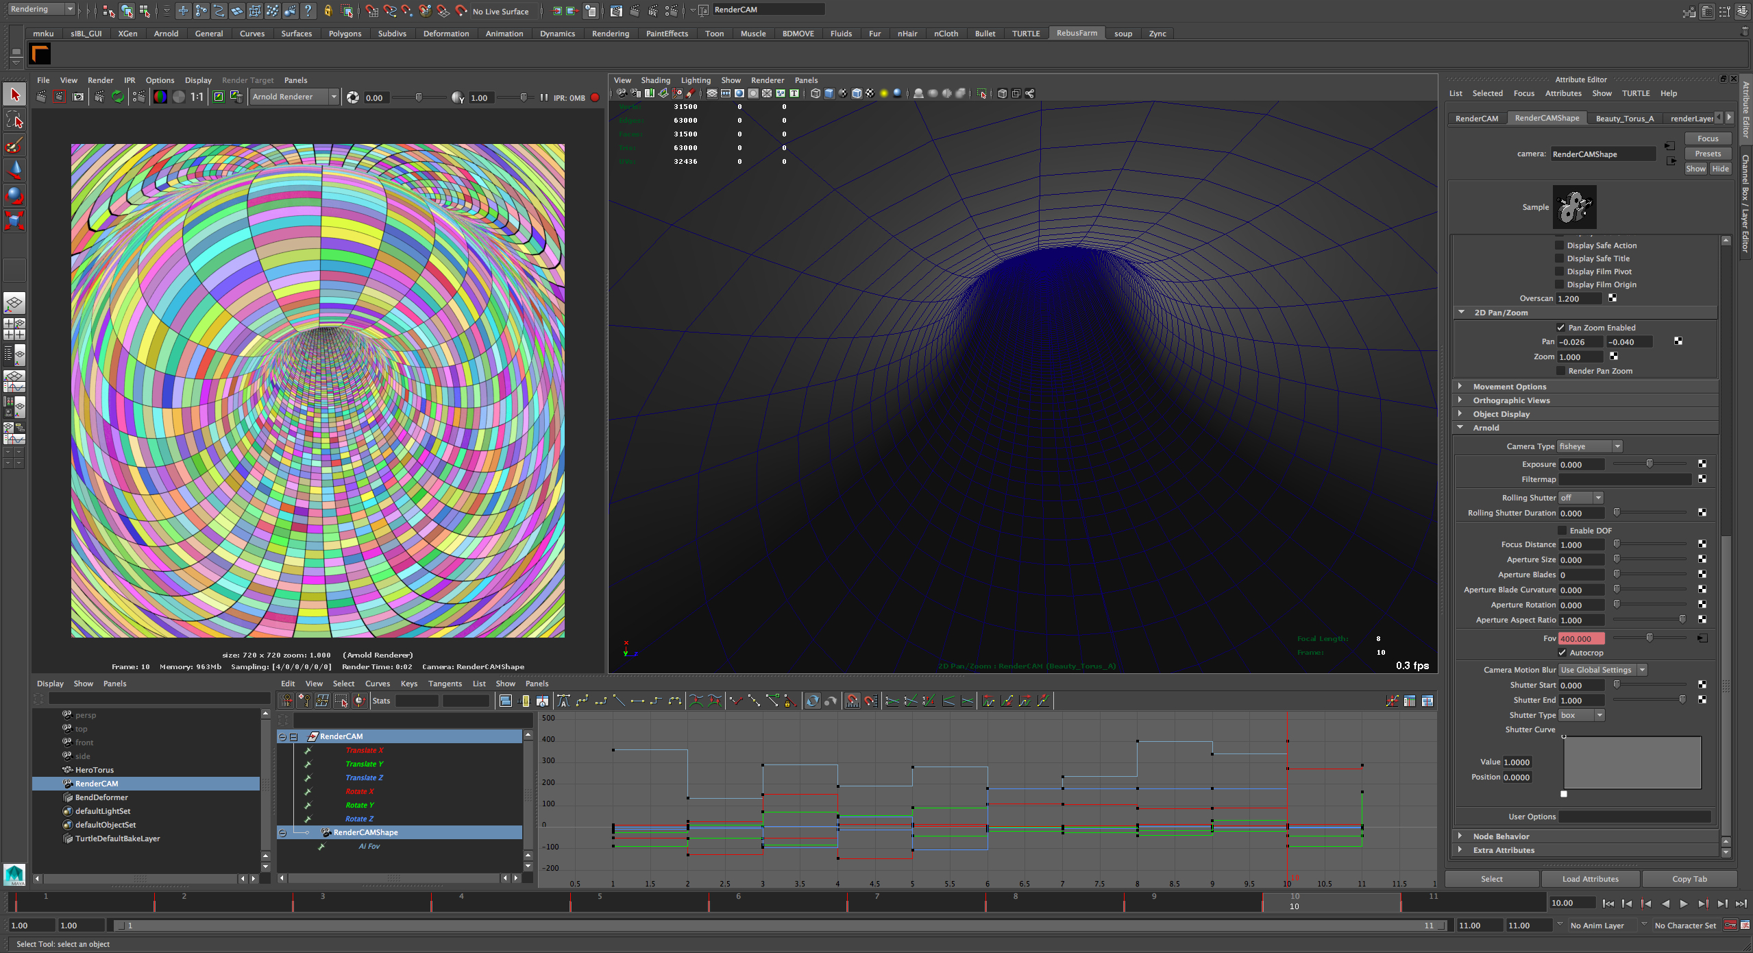The height and width of the screenshot is (953, 1753).
Task: Switch to the Beauty_Torus_A tab
Action: 1624,119
